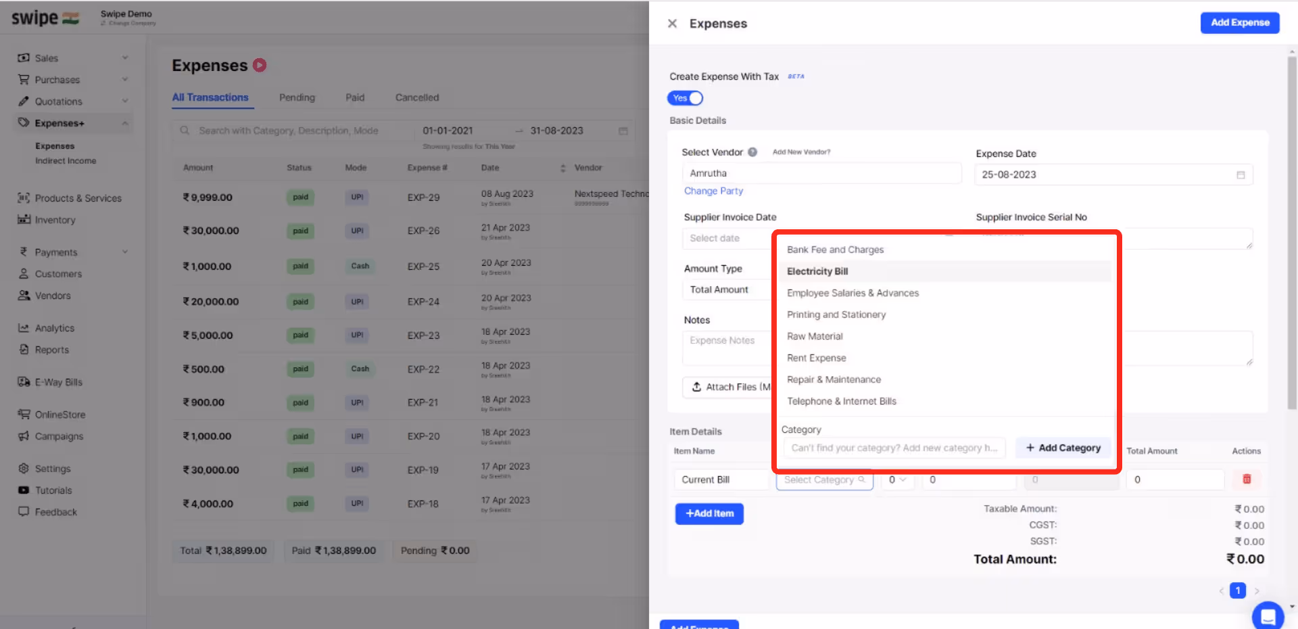
Task: Click the Add Category button
Action: [1063, 448]
